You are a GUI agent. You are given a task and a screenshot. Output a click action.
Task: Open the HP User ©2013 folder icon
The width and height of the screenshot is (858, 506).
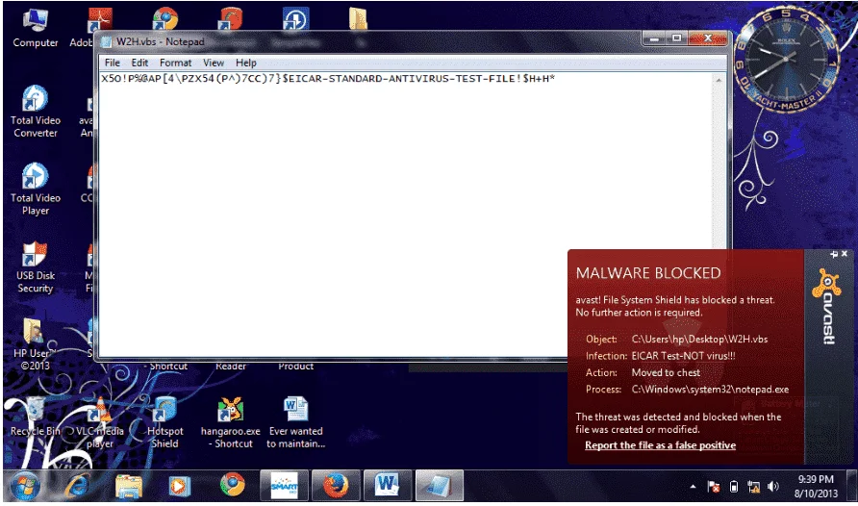point(35,344)
